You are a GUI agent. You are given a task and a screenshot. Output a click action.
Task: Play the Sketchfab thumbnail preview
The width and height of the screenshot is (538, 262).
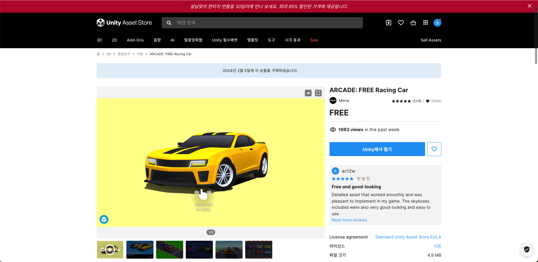tap(110, 250)
